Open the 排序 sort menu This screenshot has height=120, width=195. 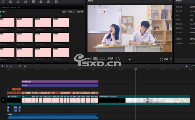(x=72, y=12)
